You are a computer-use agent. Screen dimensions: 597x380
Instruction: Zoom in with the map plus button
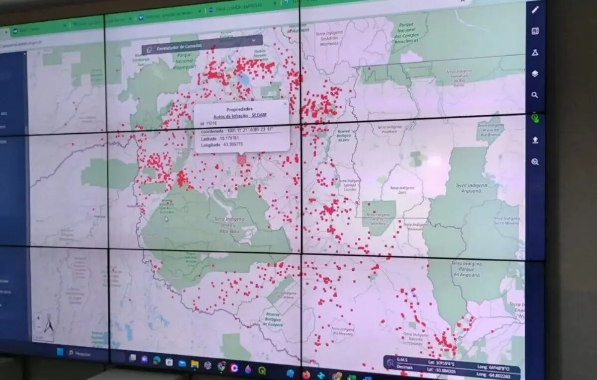point(39,318)
